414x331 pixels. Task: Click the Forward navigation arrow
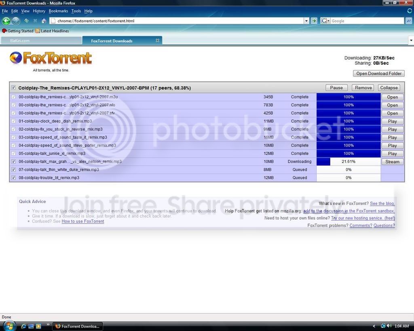point(16,21)
